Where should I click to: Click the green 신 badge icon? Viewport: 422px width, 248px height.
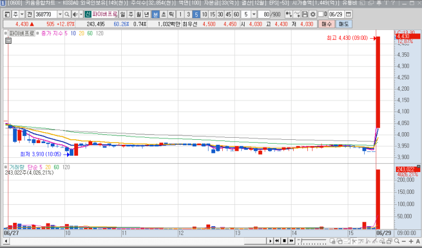pos(88,14)
